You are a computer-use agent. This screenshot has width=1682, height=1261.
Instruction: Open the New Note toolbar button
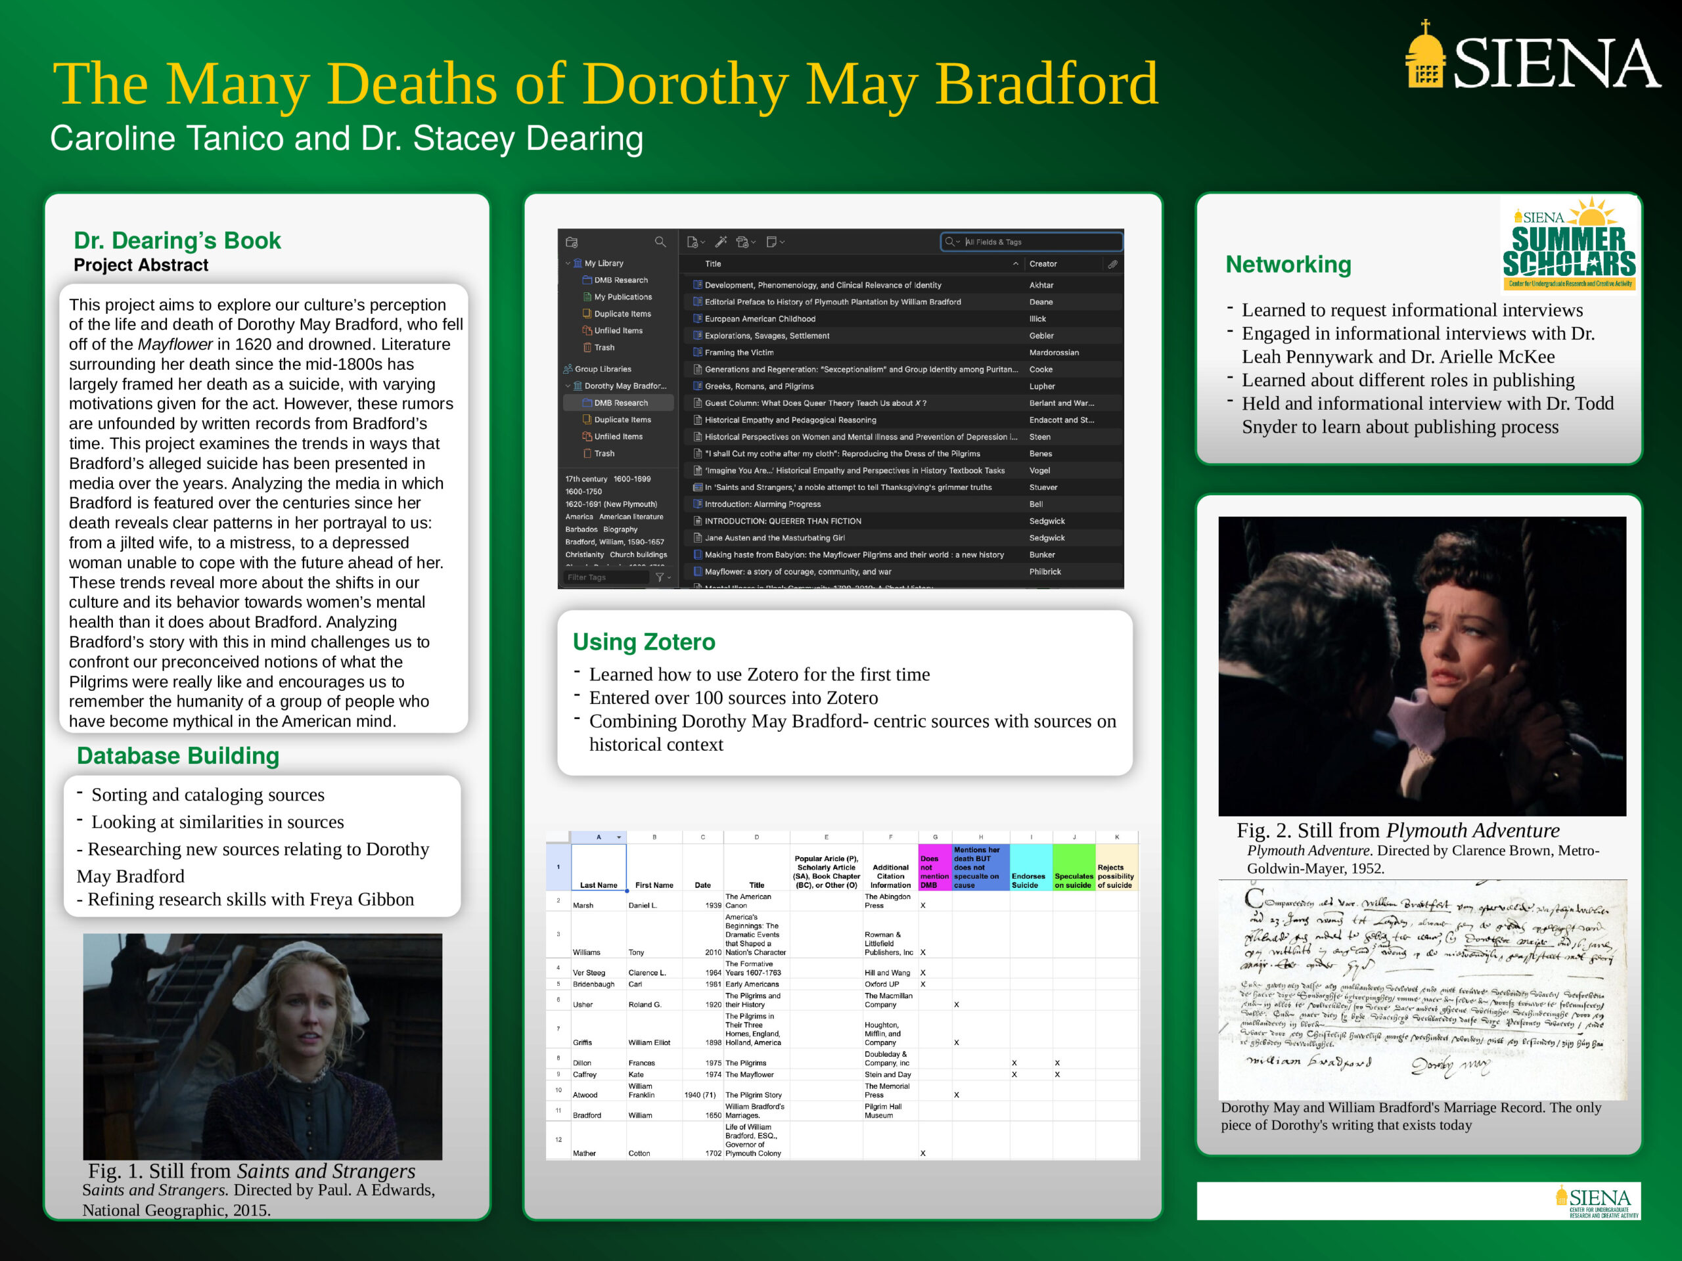pyautogui.click(x=775, y=242)
